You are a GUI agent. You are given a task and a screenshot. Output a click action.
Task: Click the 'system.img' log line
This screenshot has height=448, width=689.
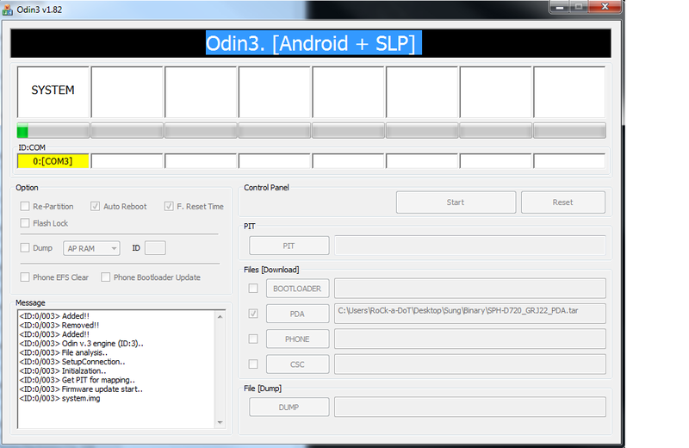coord(59,398)
